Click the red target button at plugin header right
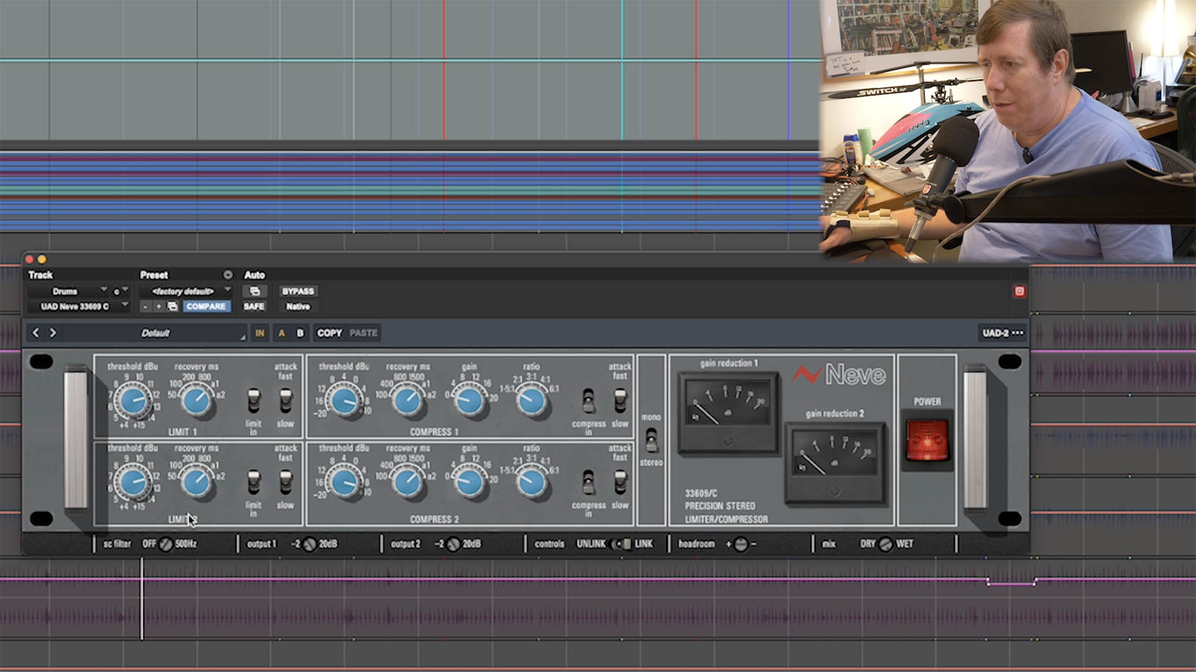Screen dimensions: 1196x672 [x=1019, y=291]
